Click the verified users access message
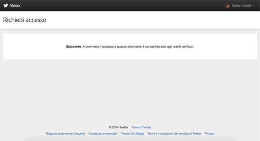Image resolution: width=260 pixels, height=141 pixels. (x=130, y=47)
